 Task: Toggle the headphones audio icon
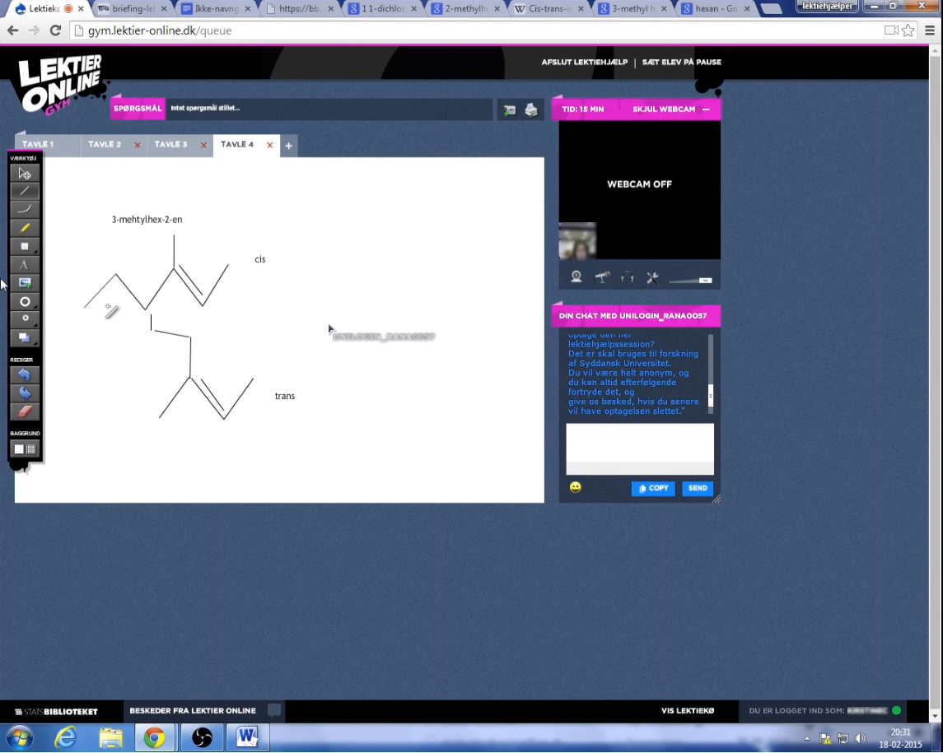click(x=627, y=277)
